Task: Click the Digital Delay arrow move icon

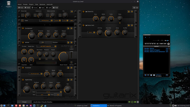Action: 72,80
